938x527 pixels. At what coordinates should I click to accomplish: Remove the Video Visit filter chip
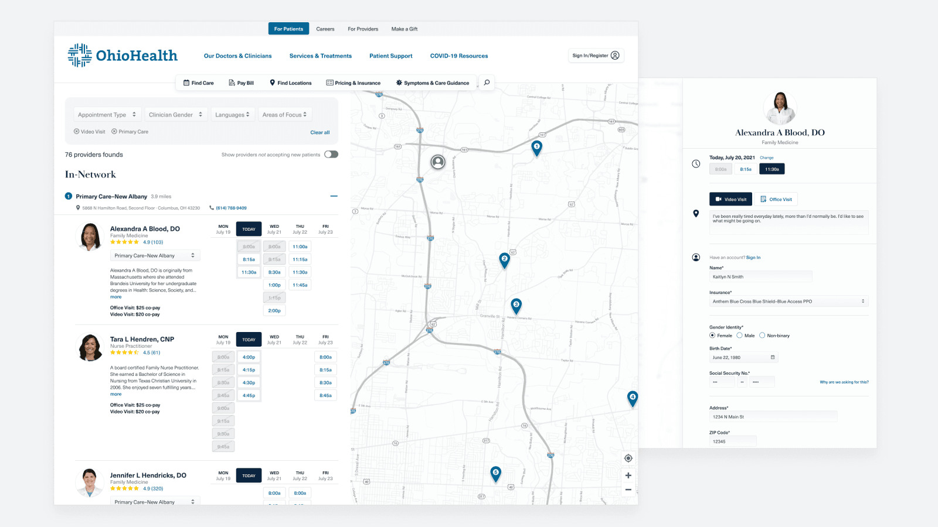(x=77, y=132)
